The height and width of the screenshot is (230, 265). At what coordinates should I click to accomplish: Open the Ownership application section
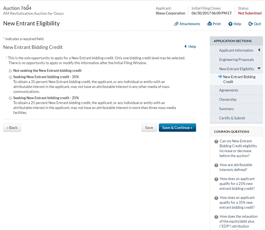point(228,99)
